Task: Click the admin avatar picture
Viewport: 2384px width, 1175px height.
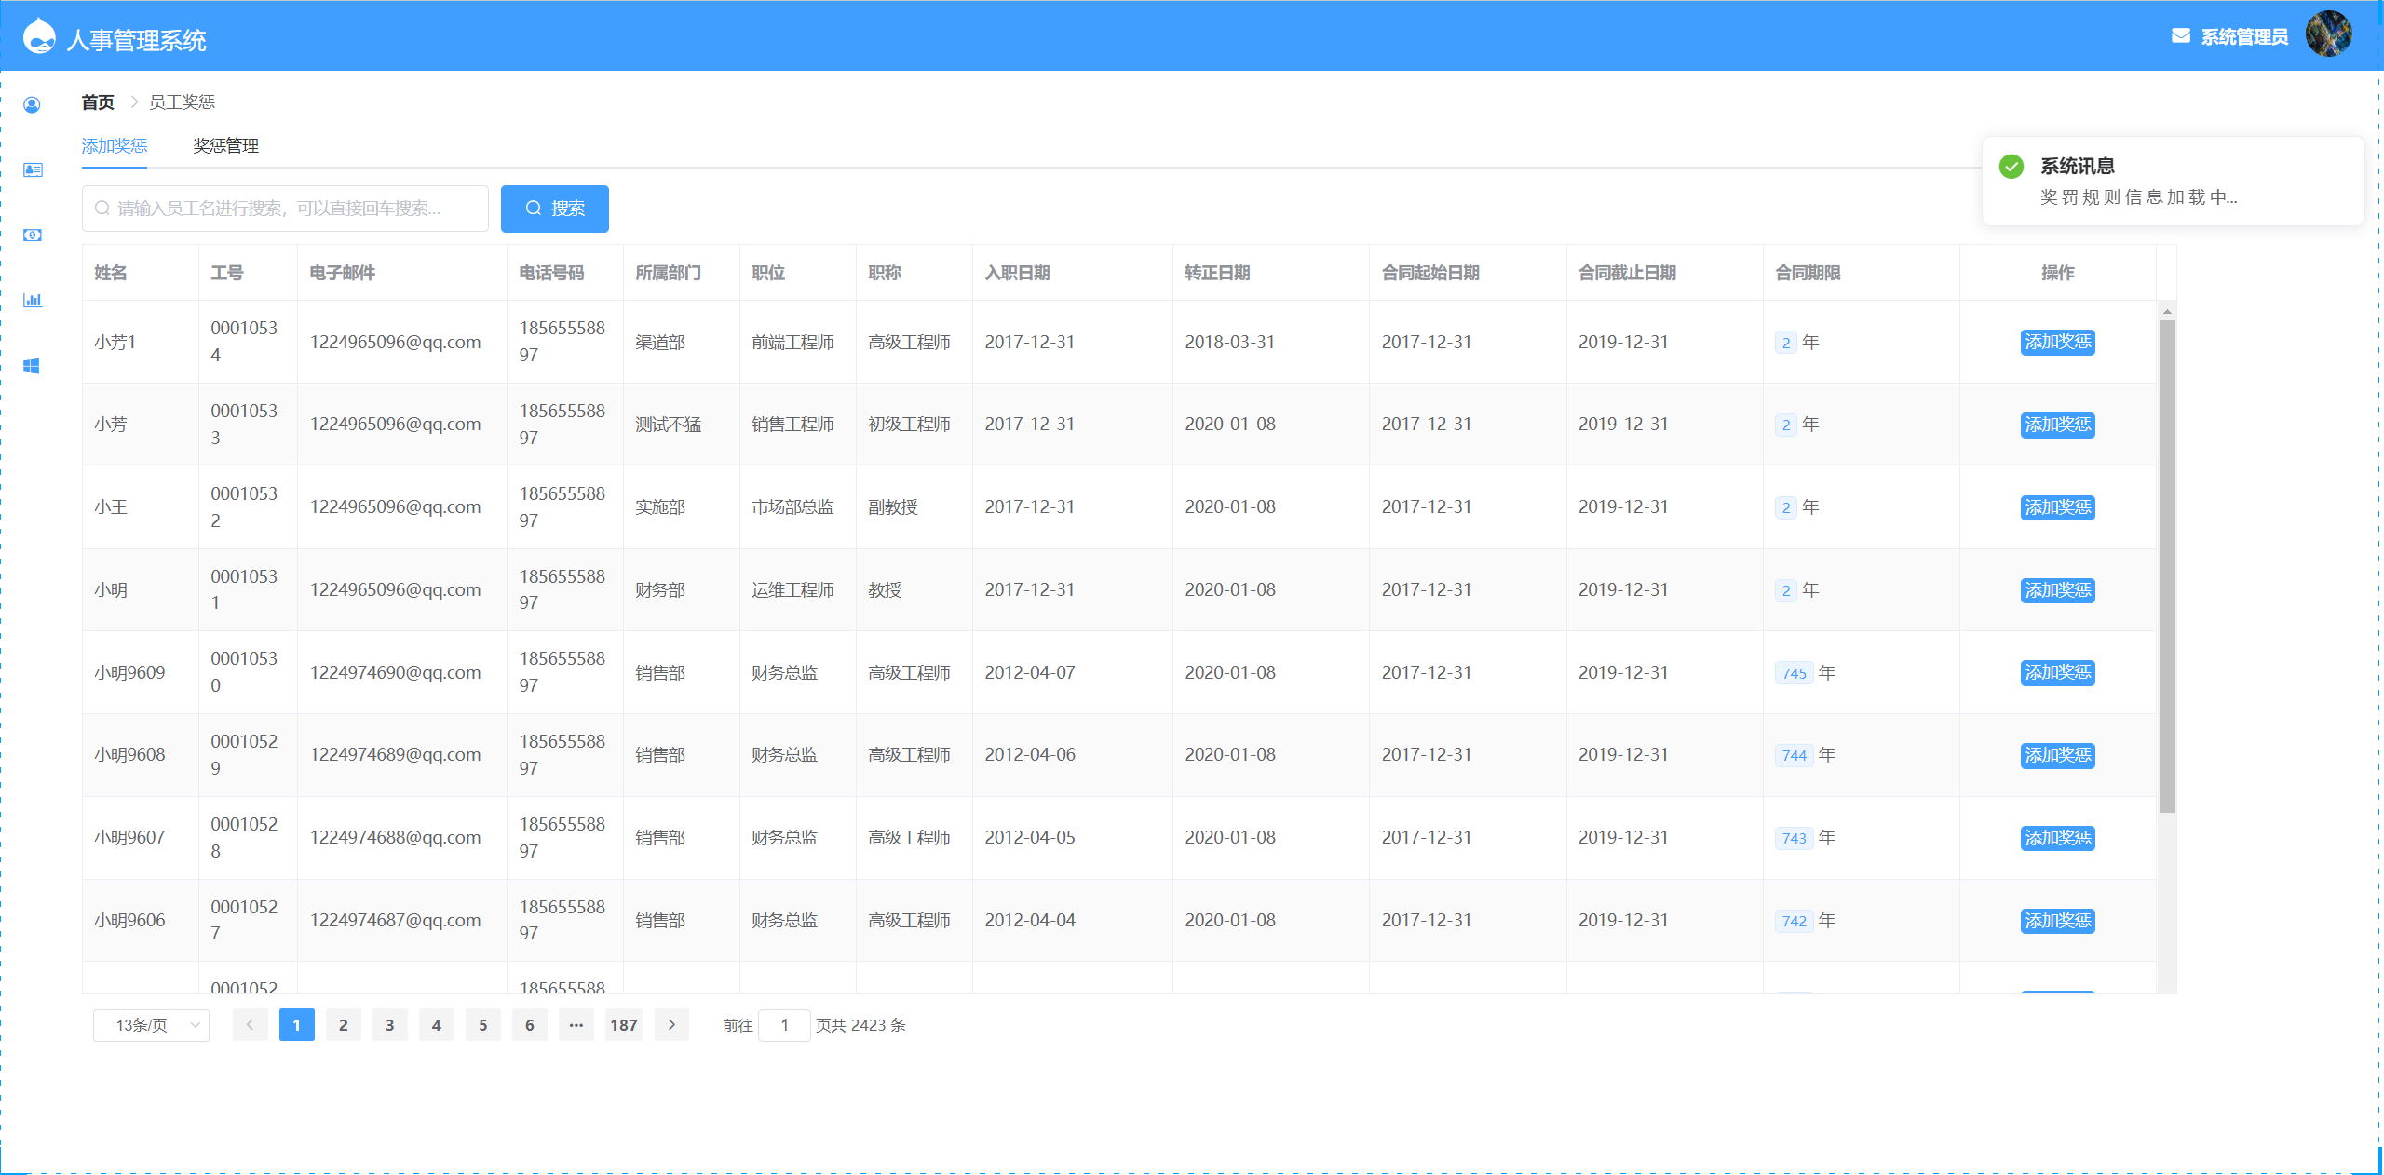Action: click(x=2328, y=34)
